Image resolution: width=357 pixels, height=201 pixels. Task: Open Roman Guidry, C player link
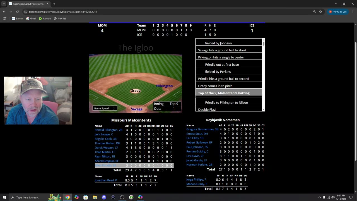pos(197,152)
